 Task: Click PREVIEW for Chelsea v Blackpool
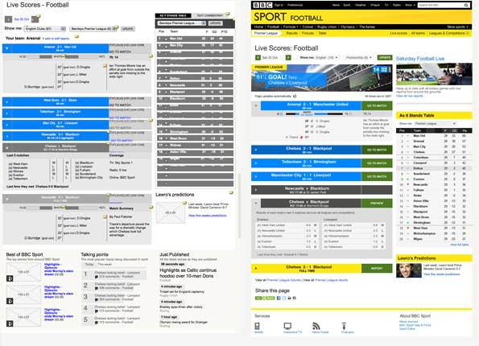377,203
